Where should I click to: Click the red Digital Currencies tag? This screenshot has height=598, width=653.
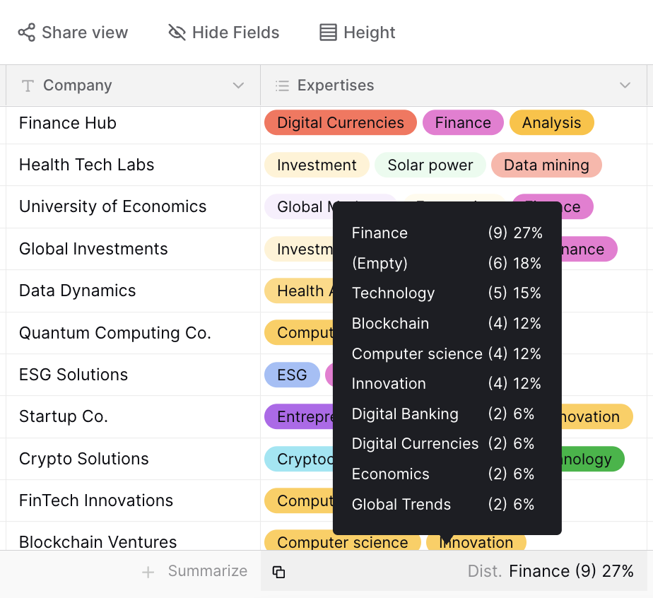340,123
